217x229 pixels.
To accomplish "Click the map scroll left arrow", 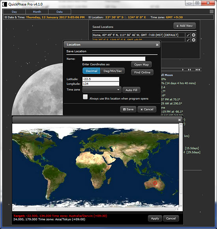I will tap(14, 209).
